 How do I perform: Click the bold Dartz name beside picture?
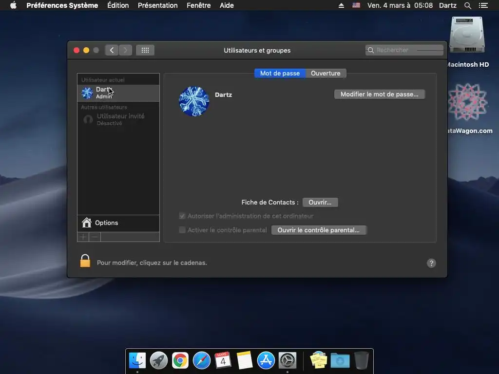pos(223,95)
